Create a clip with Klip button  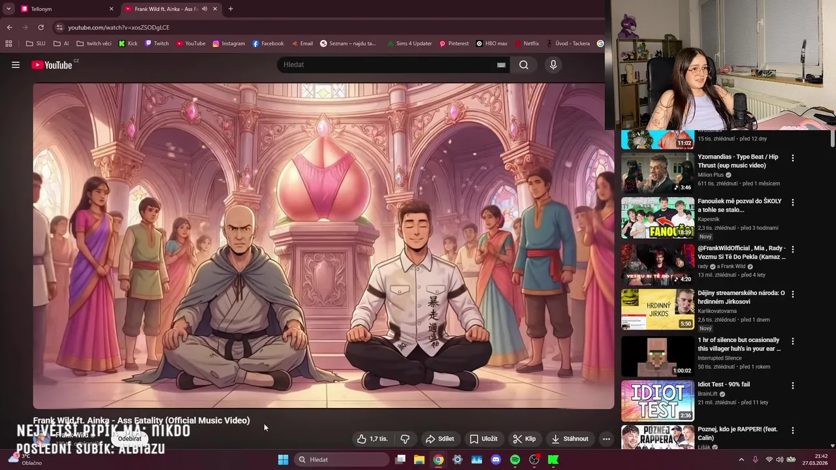(x=524, y=439)
